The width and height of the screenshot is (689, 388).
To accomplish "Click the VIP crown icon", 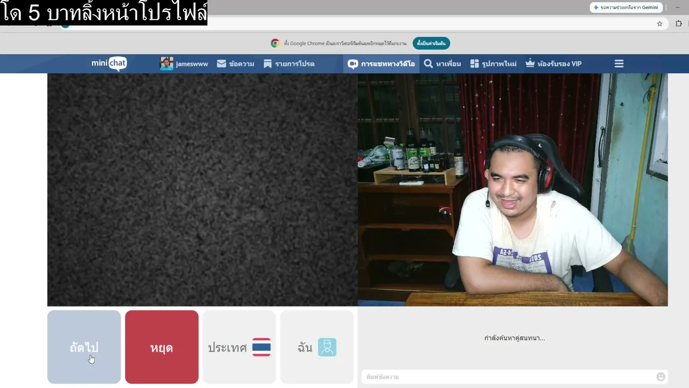I will click(x=530, y=64).
